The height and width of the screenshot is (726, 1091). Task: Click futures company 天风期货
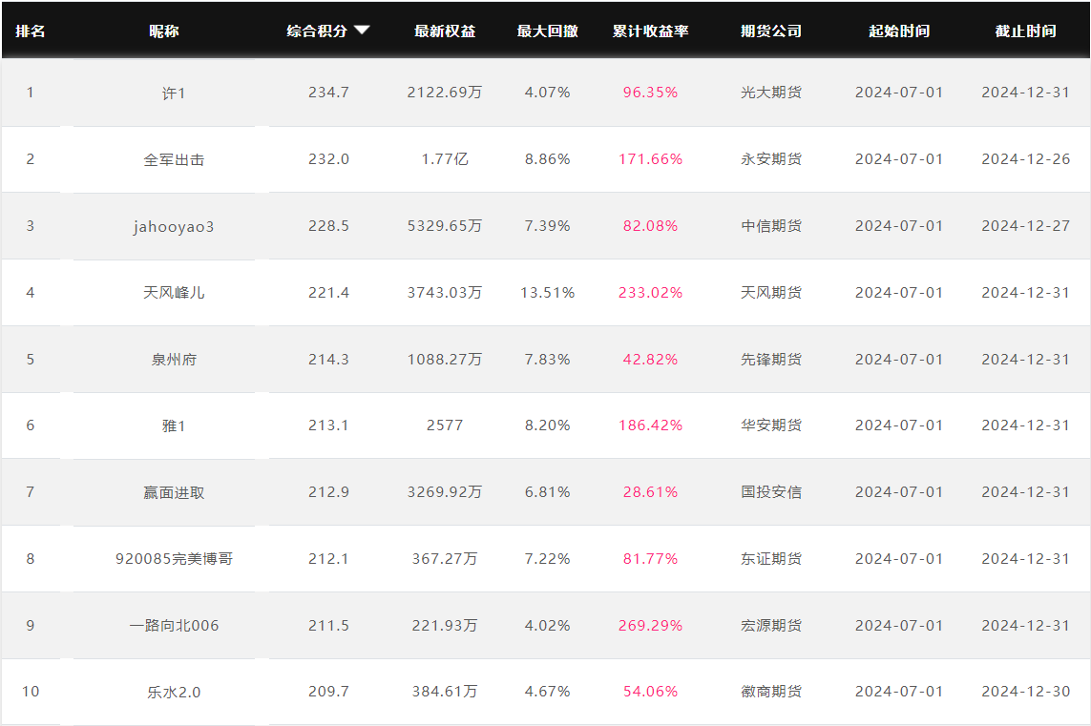(771, 293)
